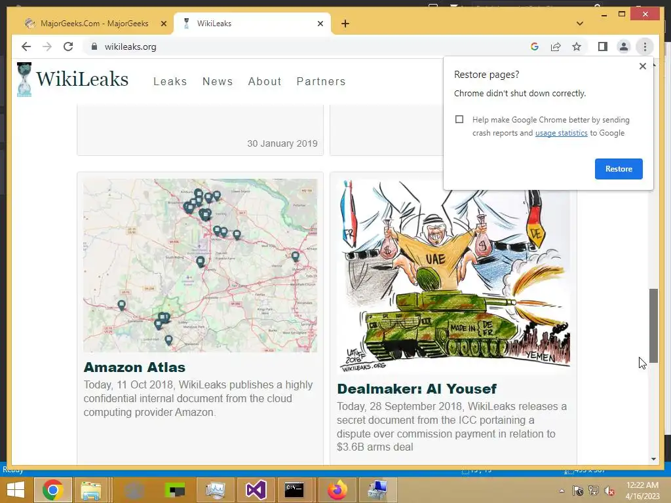Viewport: 671px width, 503px height.
Task: Show hidden system tray icons
Action: click(x=562, y=491)
